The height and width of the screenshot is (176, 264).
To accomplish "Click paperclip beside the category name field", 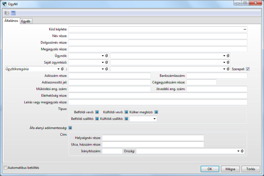I will coord(228,69).
